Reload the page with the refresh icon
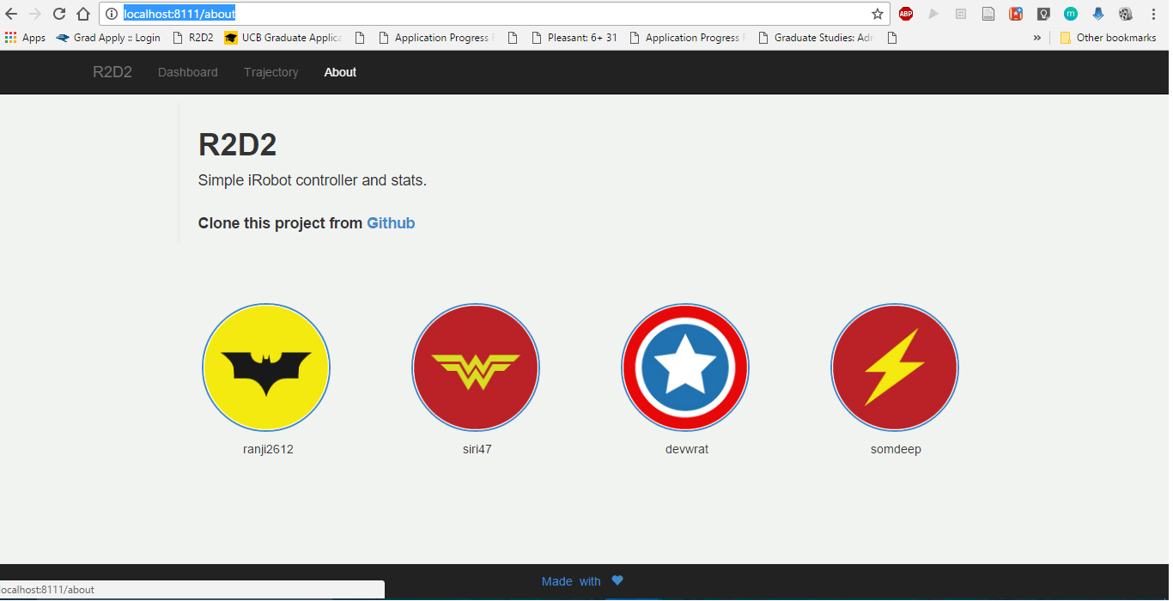Viewport: 1173px width, 601px height. pyautogui.click(x=59, y=14)
